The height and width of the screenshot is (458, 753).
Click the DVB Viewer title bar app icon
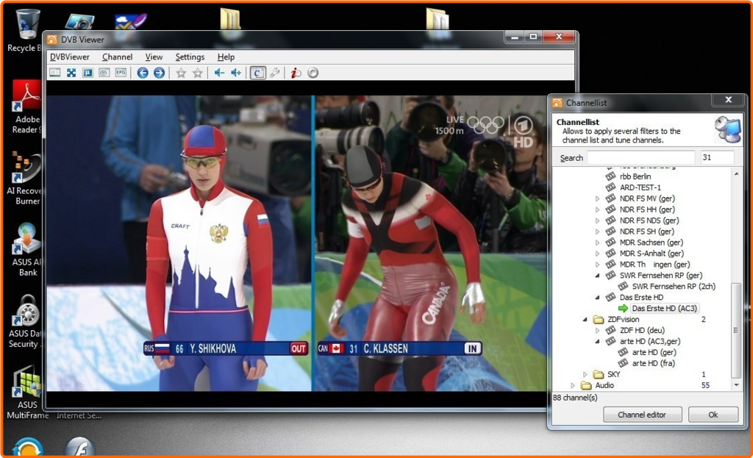[x=52, y=40]
